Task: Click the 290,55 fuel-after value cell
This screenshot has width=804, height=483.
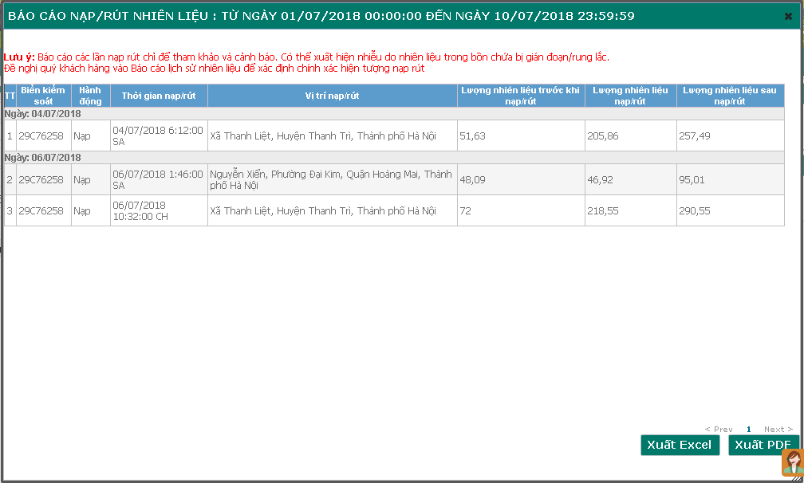Action: [730, 211]
